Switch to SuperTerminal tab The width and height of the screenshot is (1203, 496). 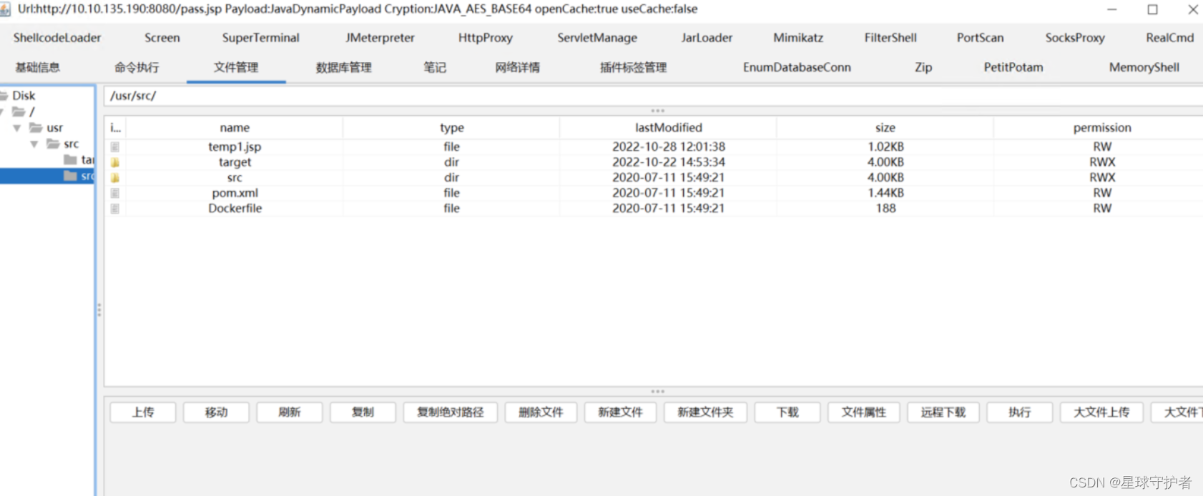pos(261,38)
